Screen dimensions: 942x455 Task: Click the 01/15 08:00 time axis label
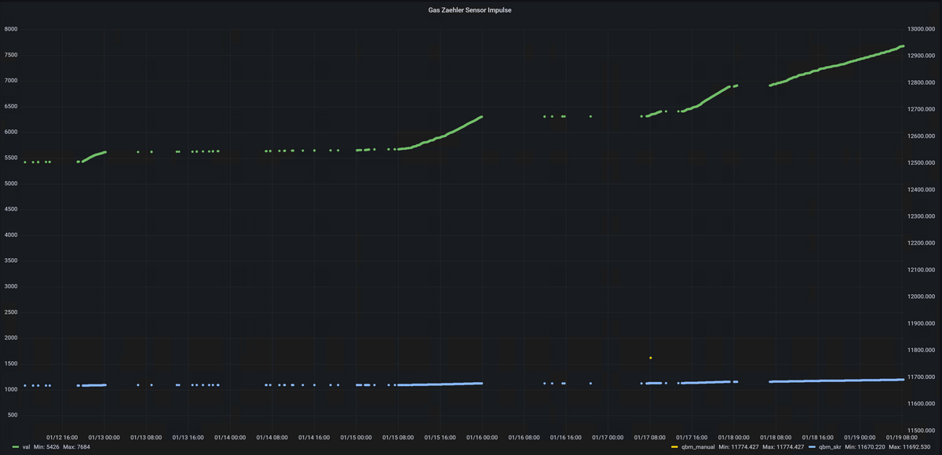[399, 438]
